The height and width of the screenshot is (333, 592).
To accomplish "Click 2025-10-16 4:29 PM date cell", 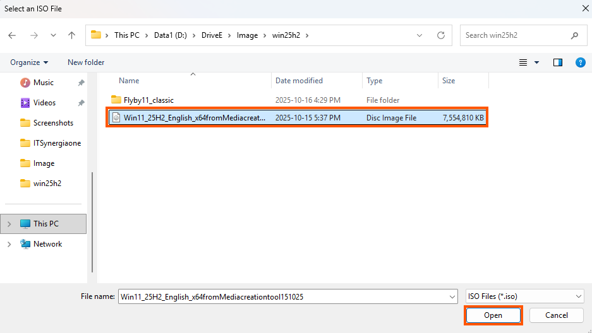I will point(308,100).
